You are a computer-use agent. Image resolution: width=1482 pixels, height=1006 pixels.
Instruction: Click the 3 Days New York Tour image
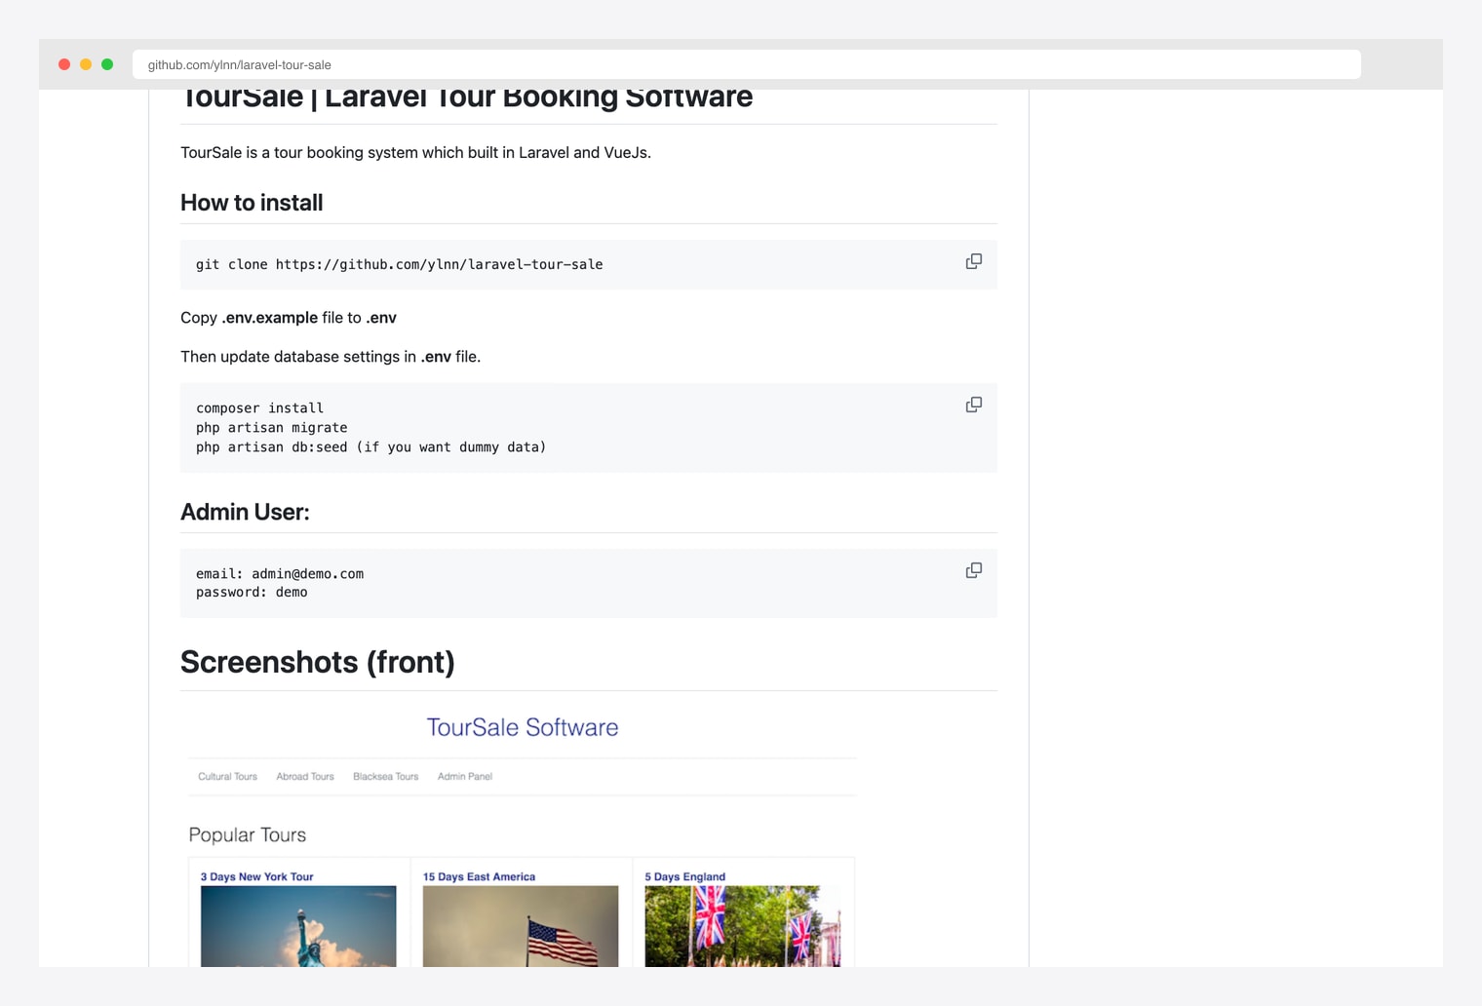coord(298,926)
